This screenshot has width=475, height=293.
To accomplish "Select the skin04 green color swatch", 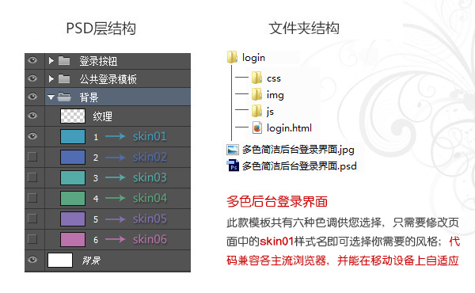I will [73, 198].
